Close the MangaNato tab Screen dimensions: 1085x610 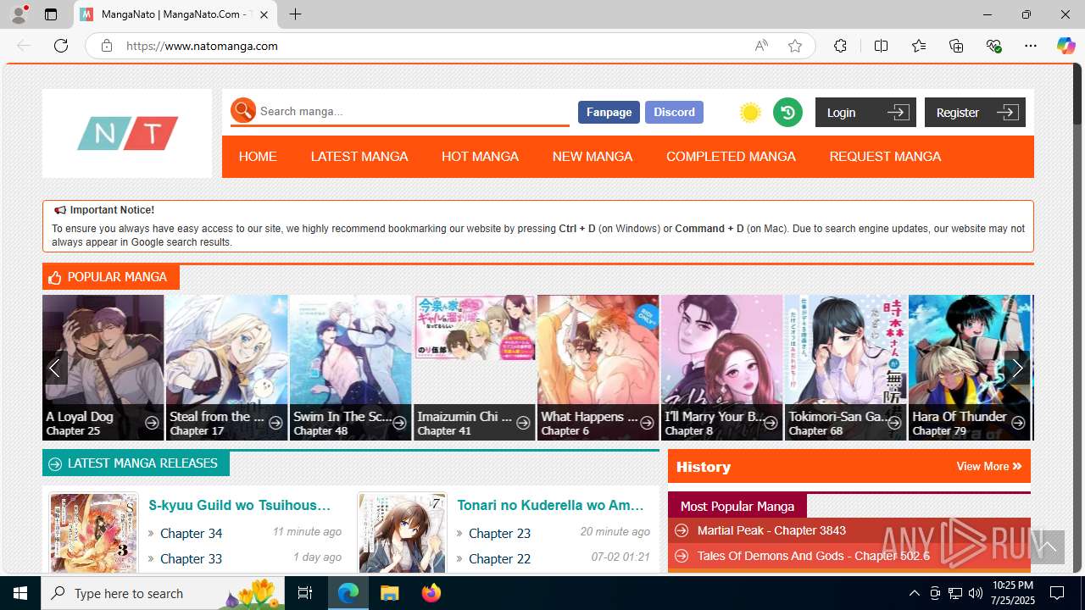264,14
